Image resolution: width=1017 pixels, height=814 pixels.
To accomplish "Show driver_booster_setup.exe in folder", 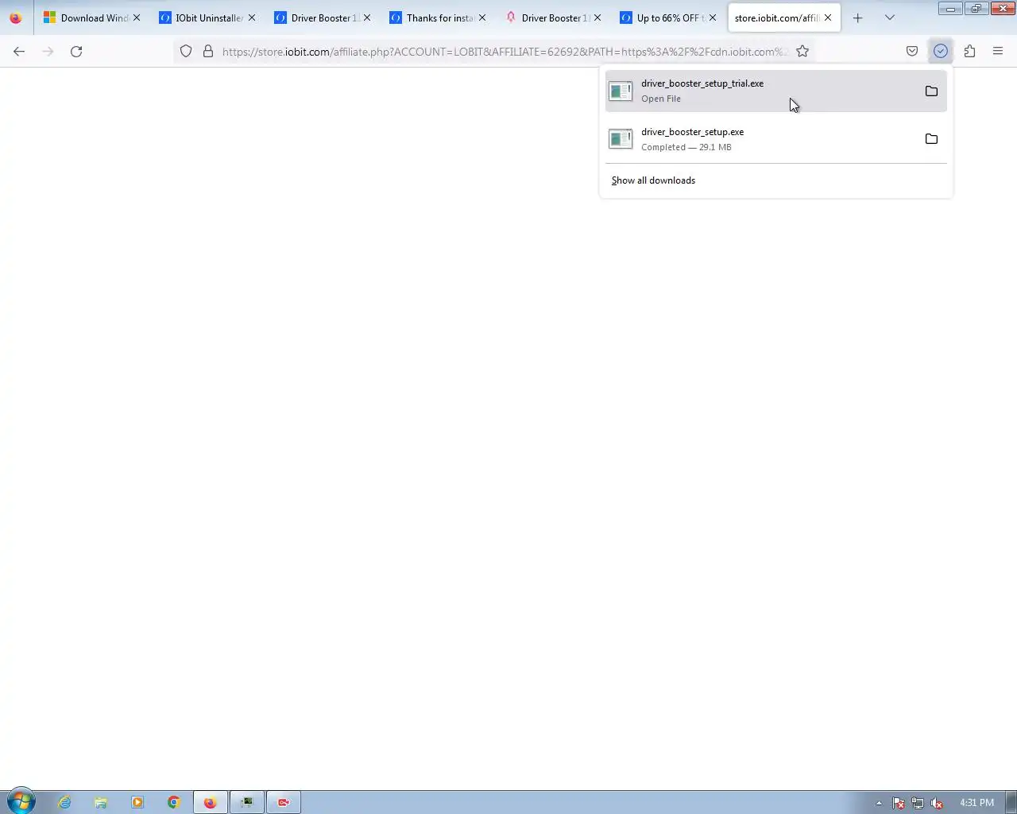I will pyautogui.click(x=931, y=139).
